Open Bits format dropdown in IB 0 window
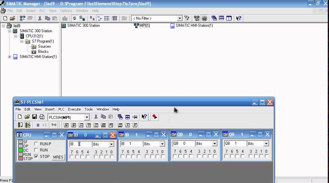 pos(111,144)
